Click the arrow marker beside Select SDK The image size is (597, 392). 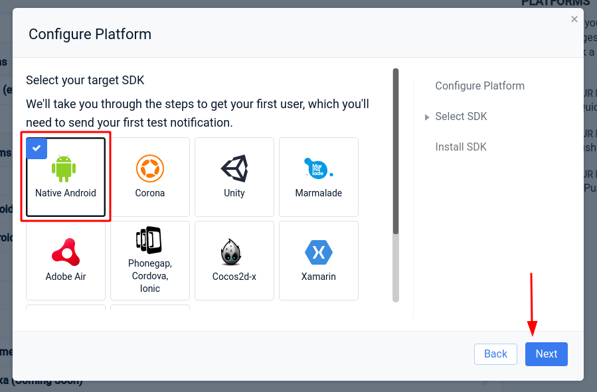427,117
